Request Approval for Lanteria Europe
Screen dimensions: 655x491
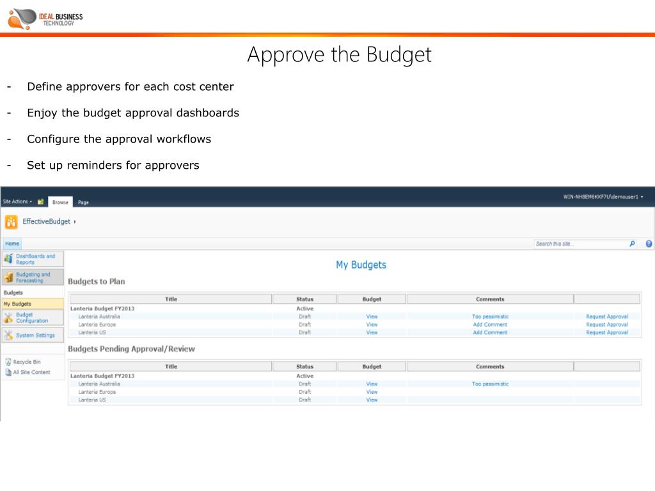(x=606, y=325)
